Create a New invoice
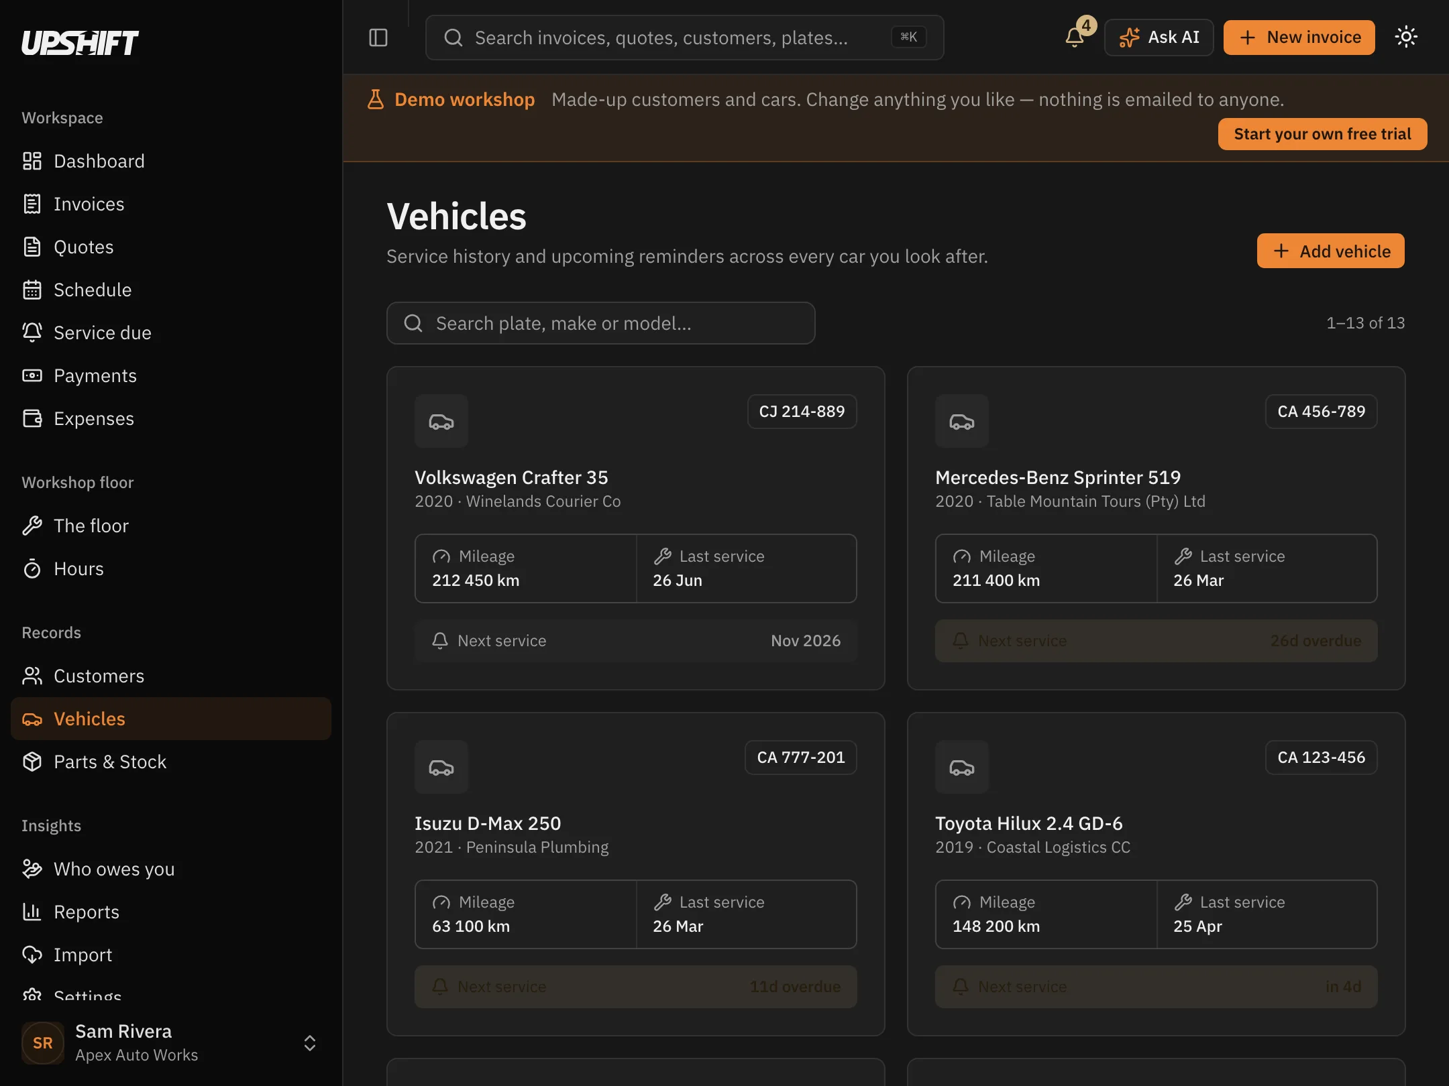 click(1299, 38)
